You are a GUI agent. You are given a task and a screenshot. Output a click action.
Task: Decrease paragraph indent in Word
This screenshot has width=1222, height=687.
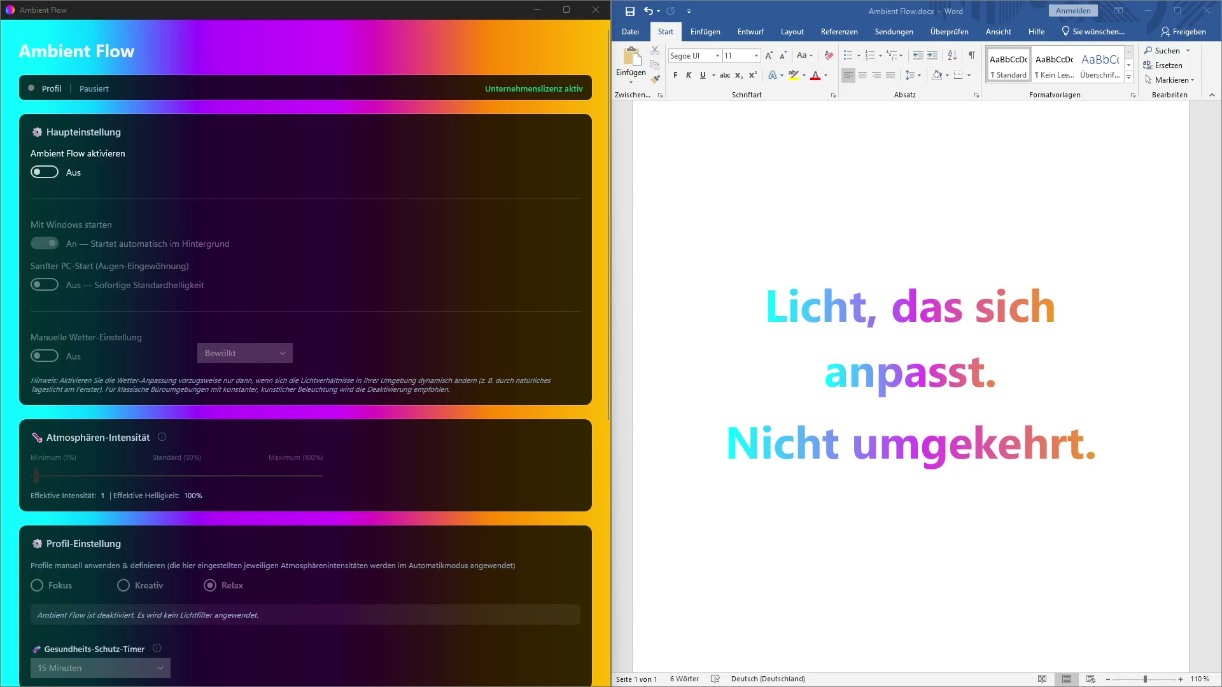point(918,55)
